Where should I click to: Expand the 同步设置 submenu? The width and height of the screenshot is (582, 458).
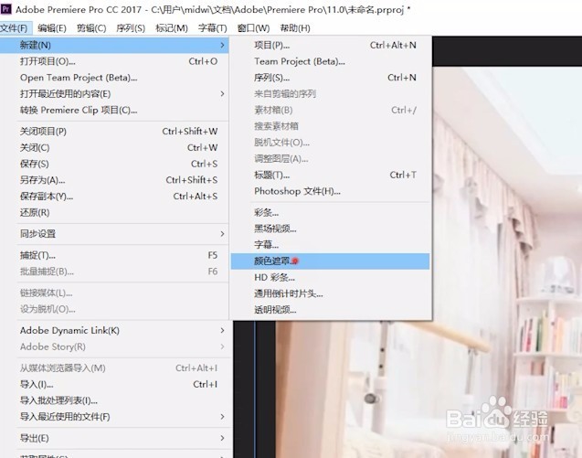point(114,234)
